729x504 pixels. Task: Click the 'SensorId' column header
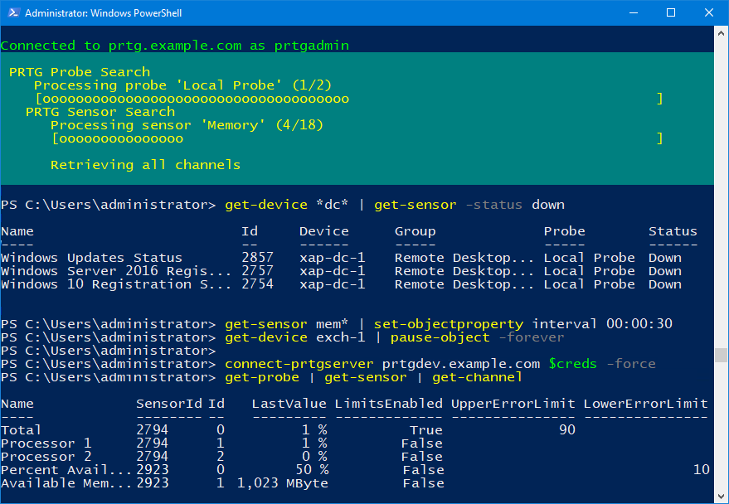(168, 405)
